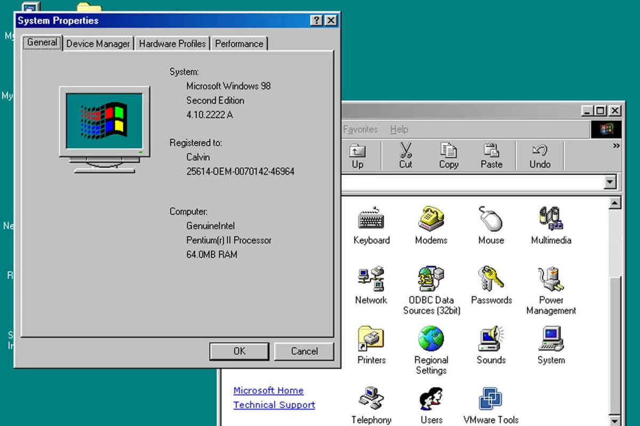Screen dimensions: 640x426
Task: Switch to the Device Manager tab
Action: (98, 44)
